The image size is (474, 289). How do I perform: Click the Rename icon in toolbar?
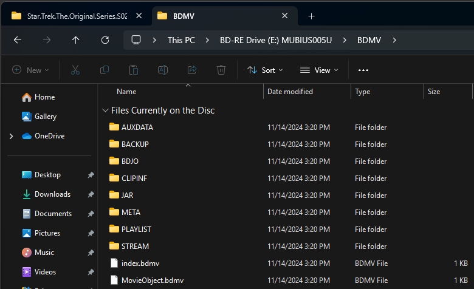click(163, 70)
